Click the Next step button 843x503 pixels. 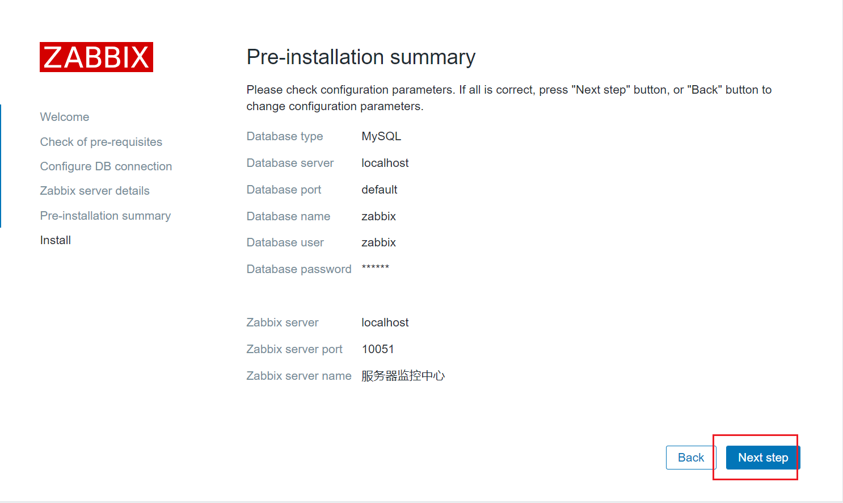(x=763, y=458)
